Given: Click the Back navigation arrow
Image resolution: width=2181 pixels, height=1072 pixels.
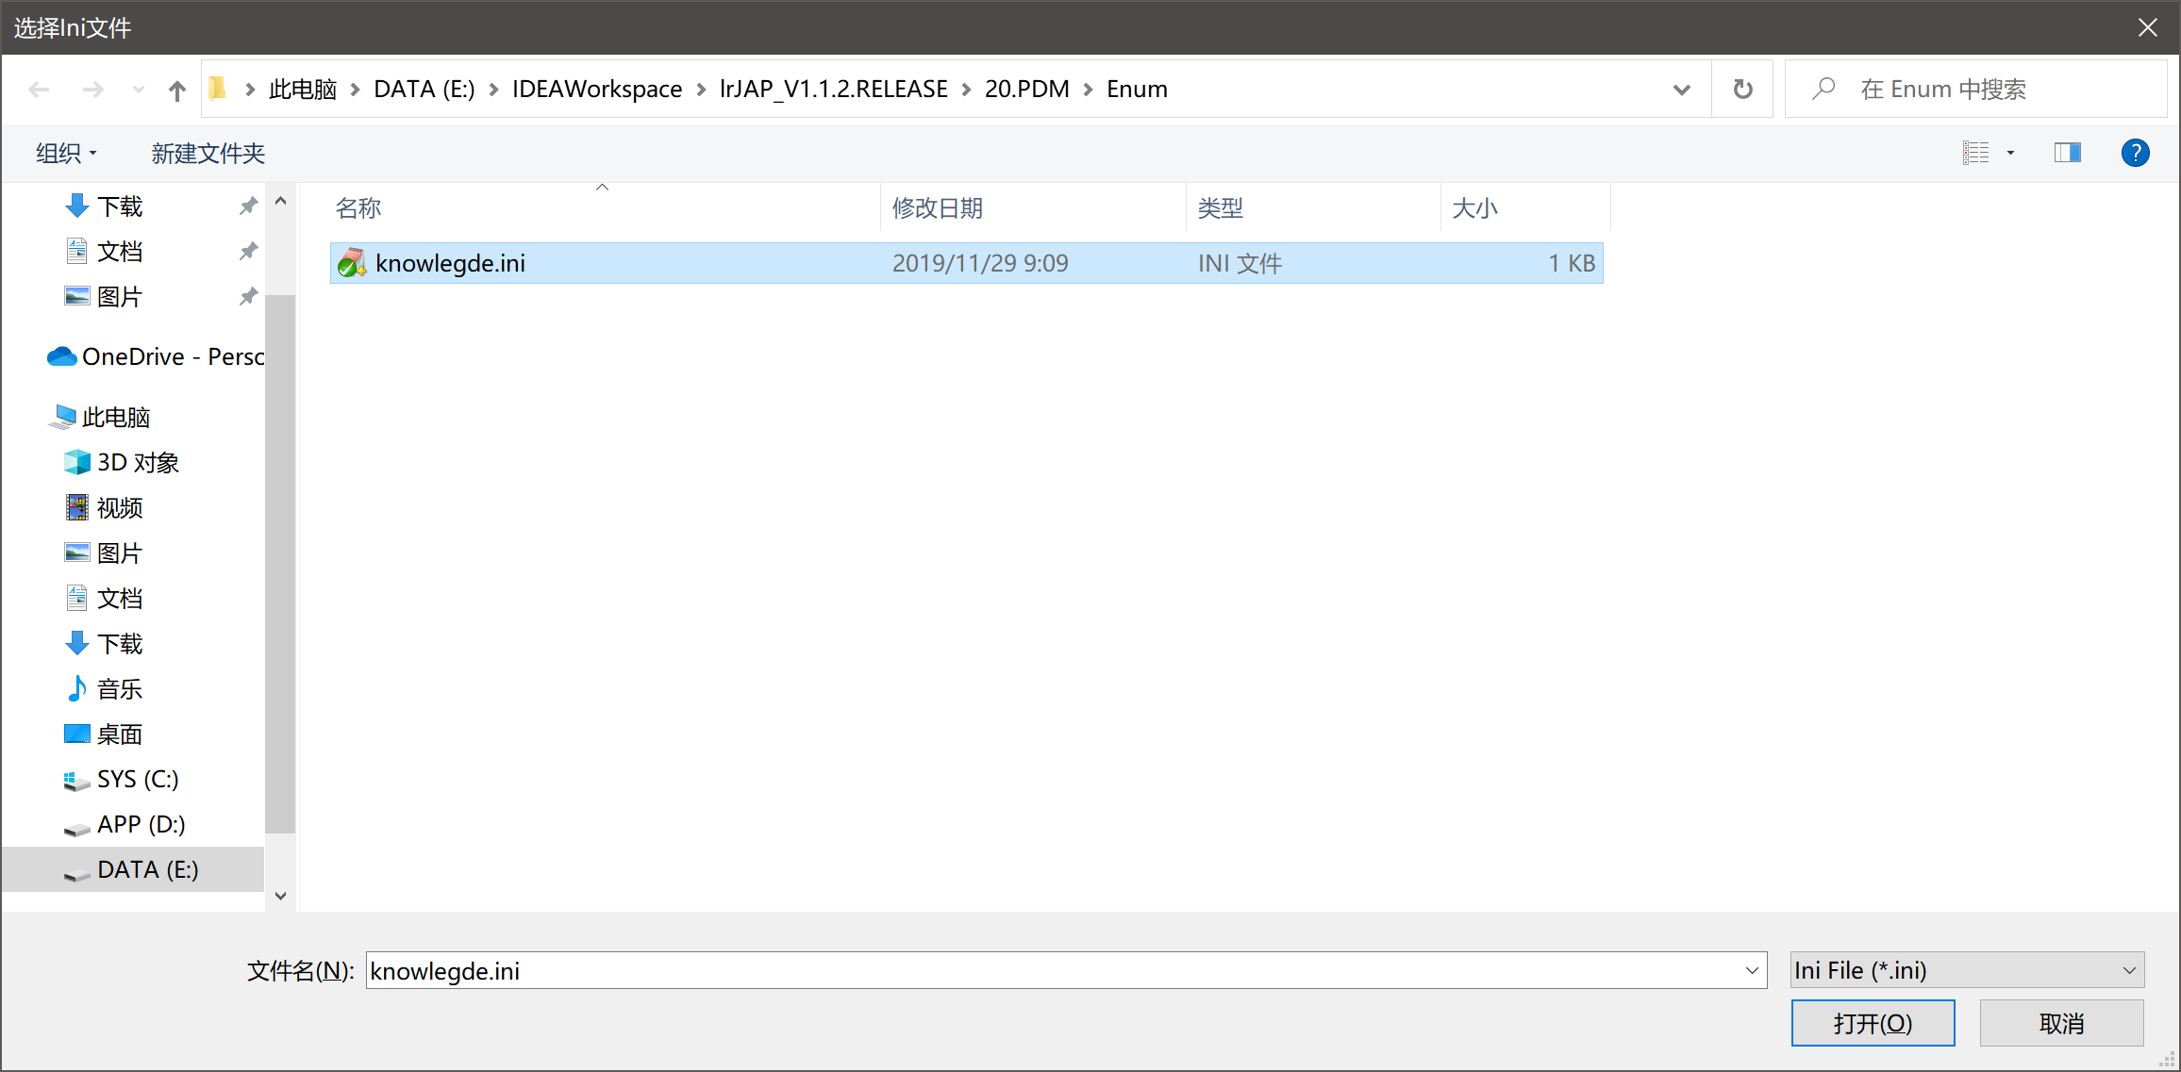Looking at the screenshot, I should pos(39,90).
